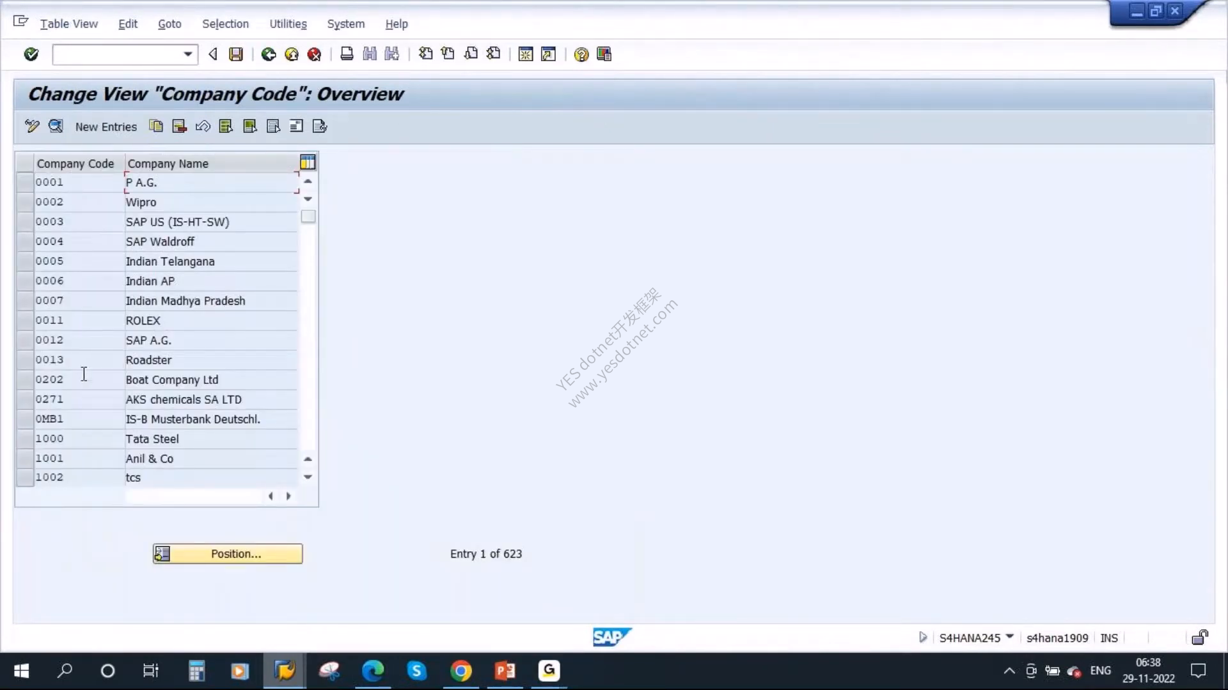This screenshot has width=1228, height=690.
Task: Open the Utilities menu
Action: coord(288,24)
